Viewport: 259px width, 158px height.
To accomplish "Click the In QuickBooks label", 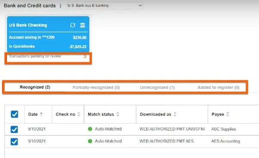I will pyautogui.click(x=22, y=46).
